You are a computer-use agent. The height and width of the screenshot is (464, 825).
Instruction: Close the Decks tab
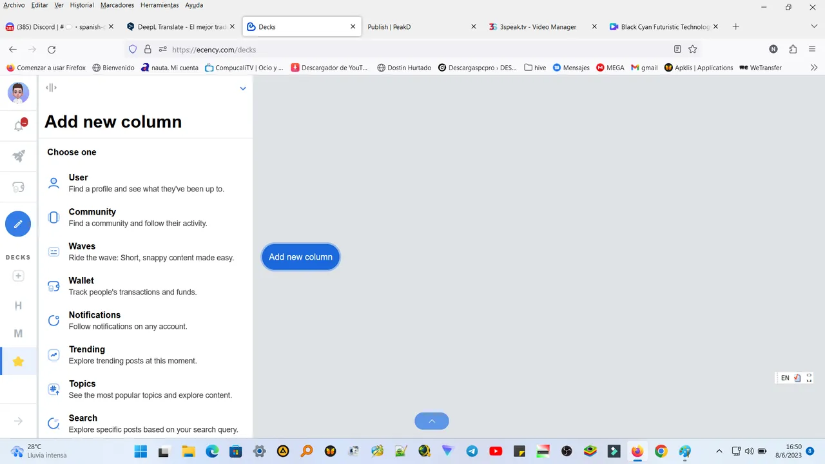[353, 27]
